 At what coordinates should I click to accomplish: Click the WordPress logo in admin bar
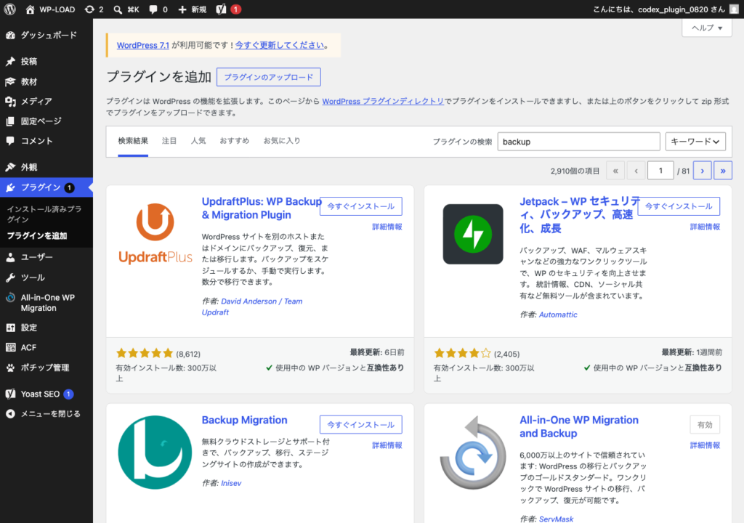(x=10, y=9)
